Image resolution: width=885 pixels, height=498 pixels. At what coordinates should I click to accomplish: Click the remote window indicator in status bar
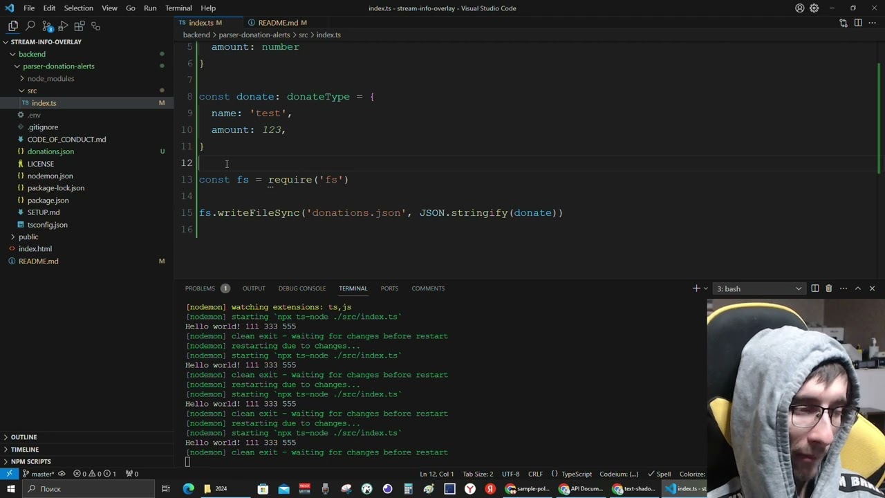coord(10,474)
